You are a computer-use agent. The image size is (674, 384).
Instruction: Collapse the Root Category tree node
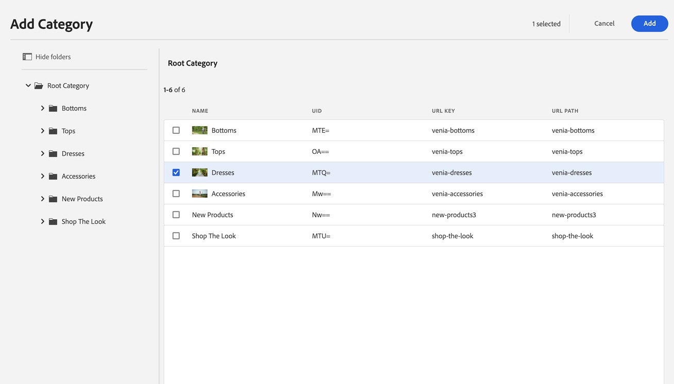28,85
